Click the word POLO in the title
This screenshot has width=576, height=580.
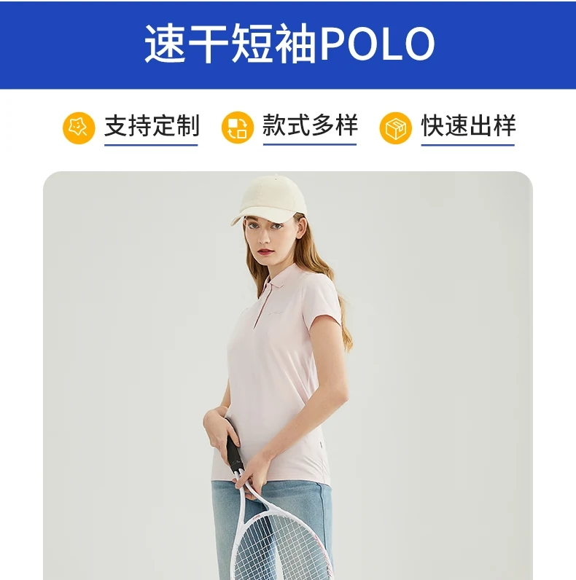377,44
